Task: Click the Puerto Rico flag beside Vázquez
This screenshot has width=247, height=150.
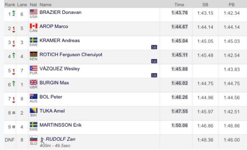Action: point(34,68)
